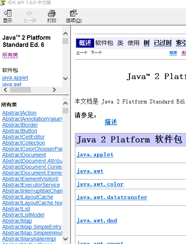The height and width of the screenshot is (244, 186).
Task: Click the packages frame horizontal scrollbar thumb
Action: (20, 90)
